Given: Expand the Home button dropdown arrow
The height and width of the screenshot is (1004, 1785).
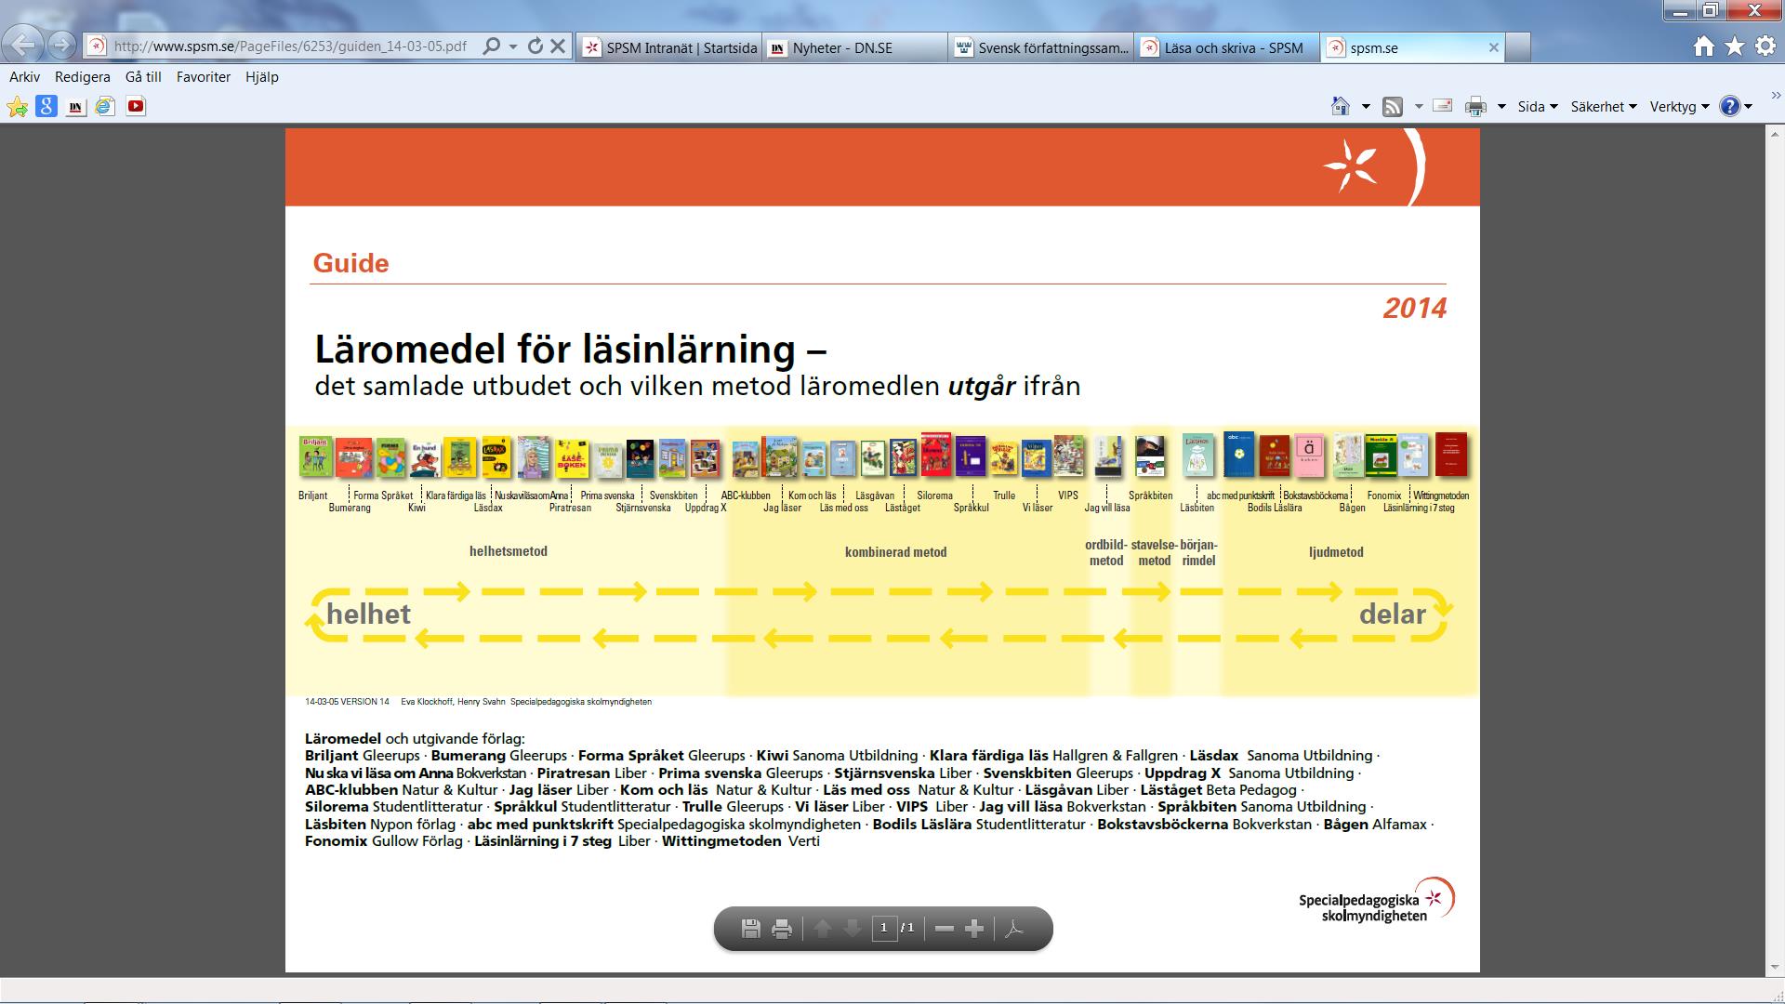Looking at the screenshot, I should (x=1366, y=107).
